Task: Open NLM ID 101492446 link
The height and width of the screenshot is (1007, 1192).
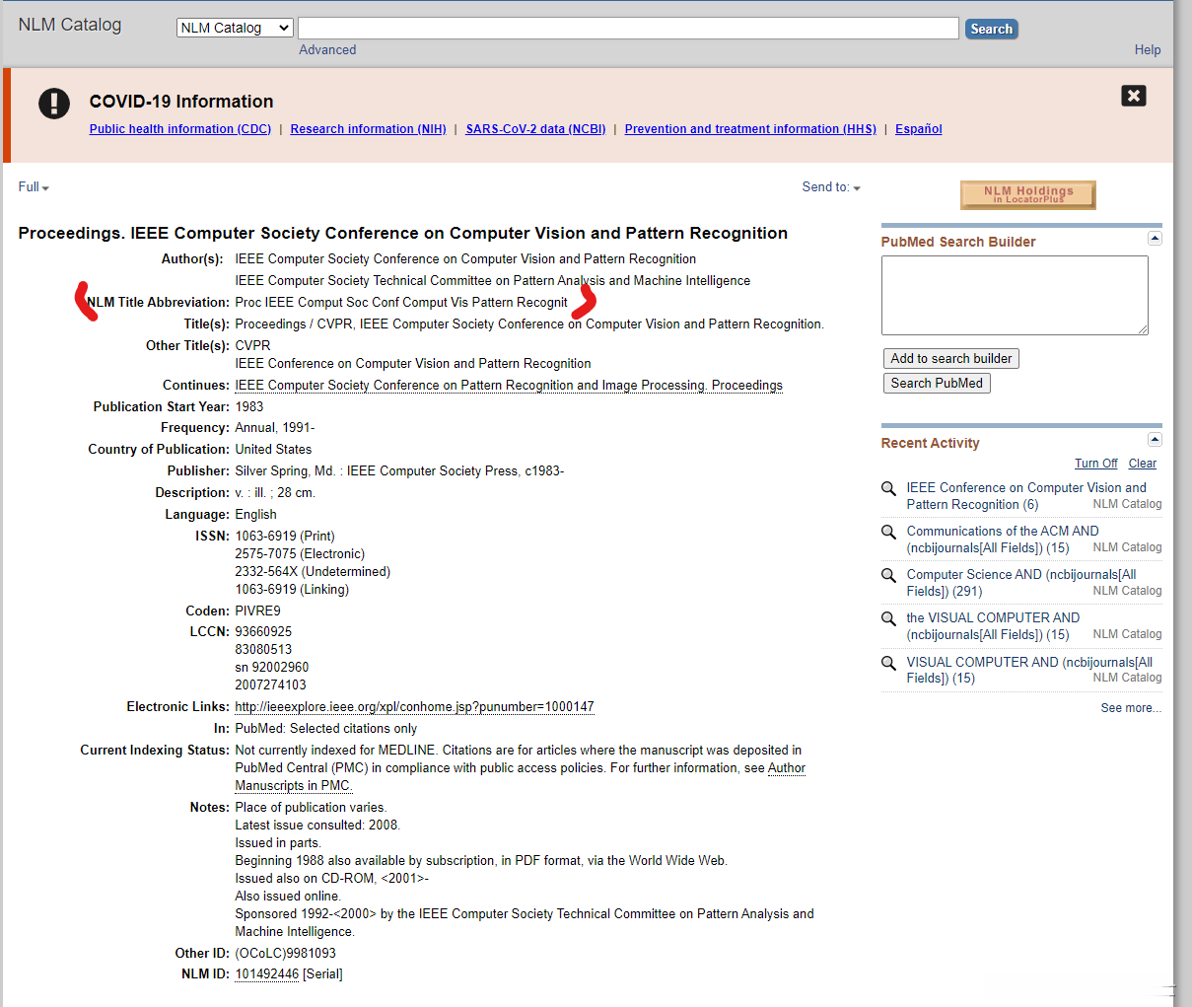Action: [x=266, y=974]
